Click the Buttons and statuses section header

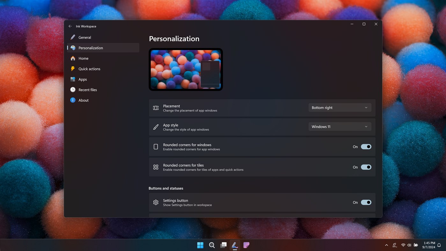point(166,188)
